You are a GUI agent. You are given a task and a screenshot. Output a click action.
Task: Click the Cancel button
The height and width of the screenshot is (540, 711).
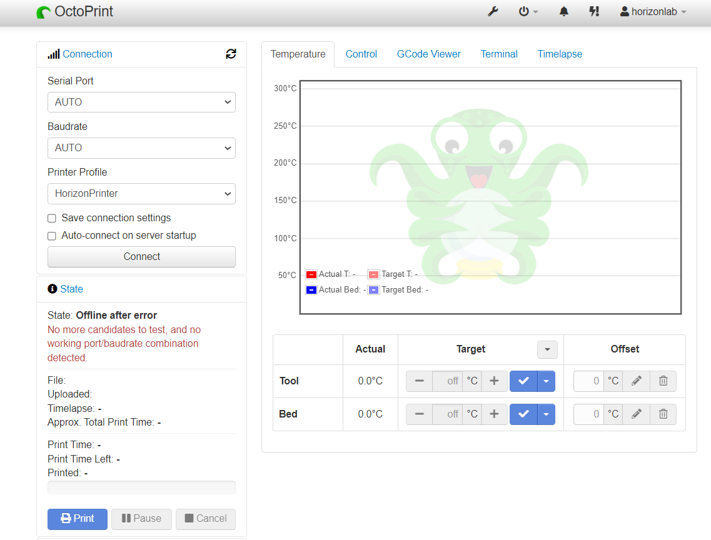tap(206, 519)
